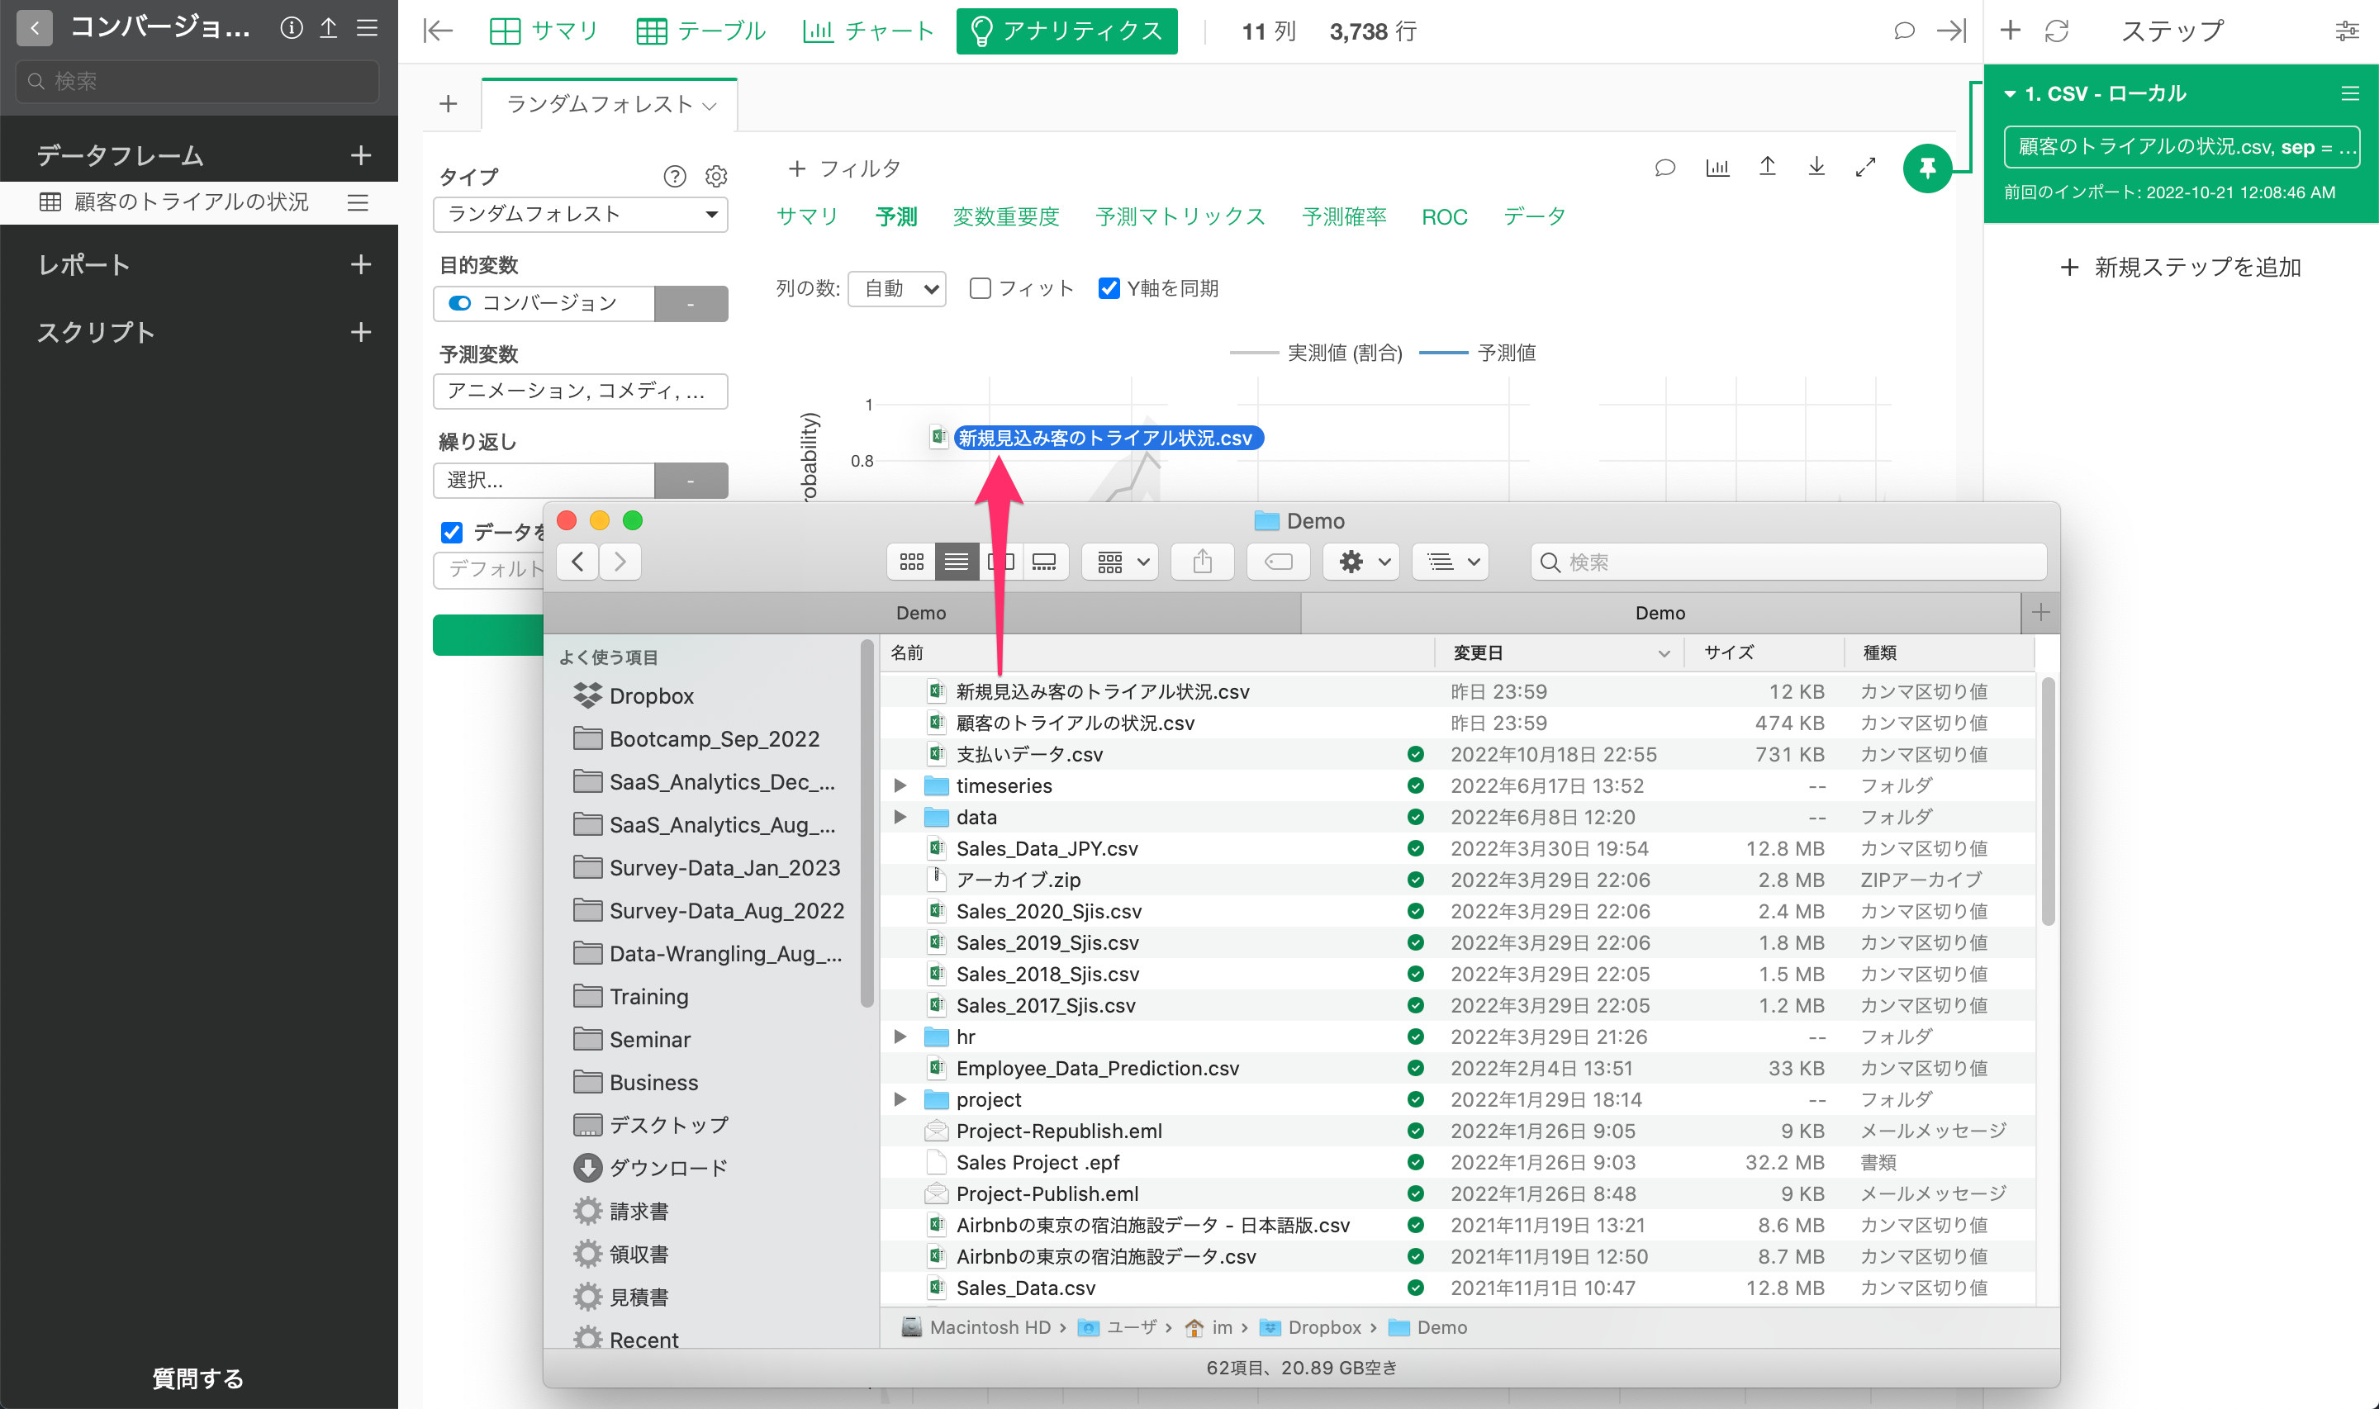This screenshot has height=1409, width=2379.
Task: Click the refresh icon near ステップ
Action: (2056, 31)
